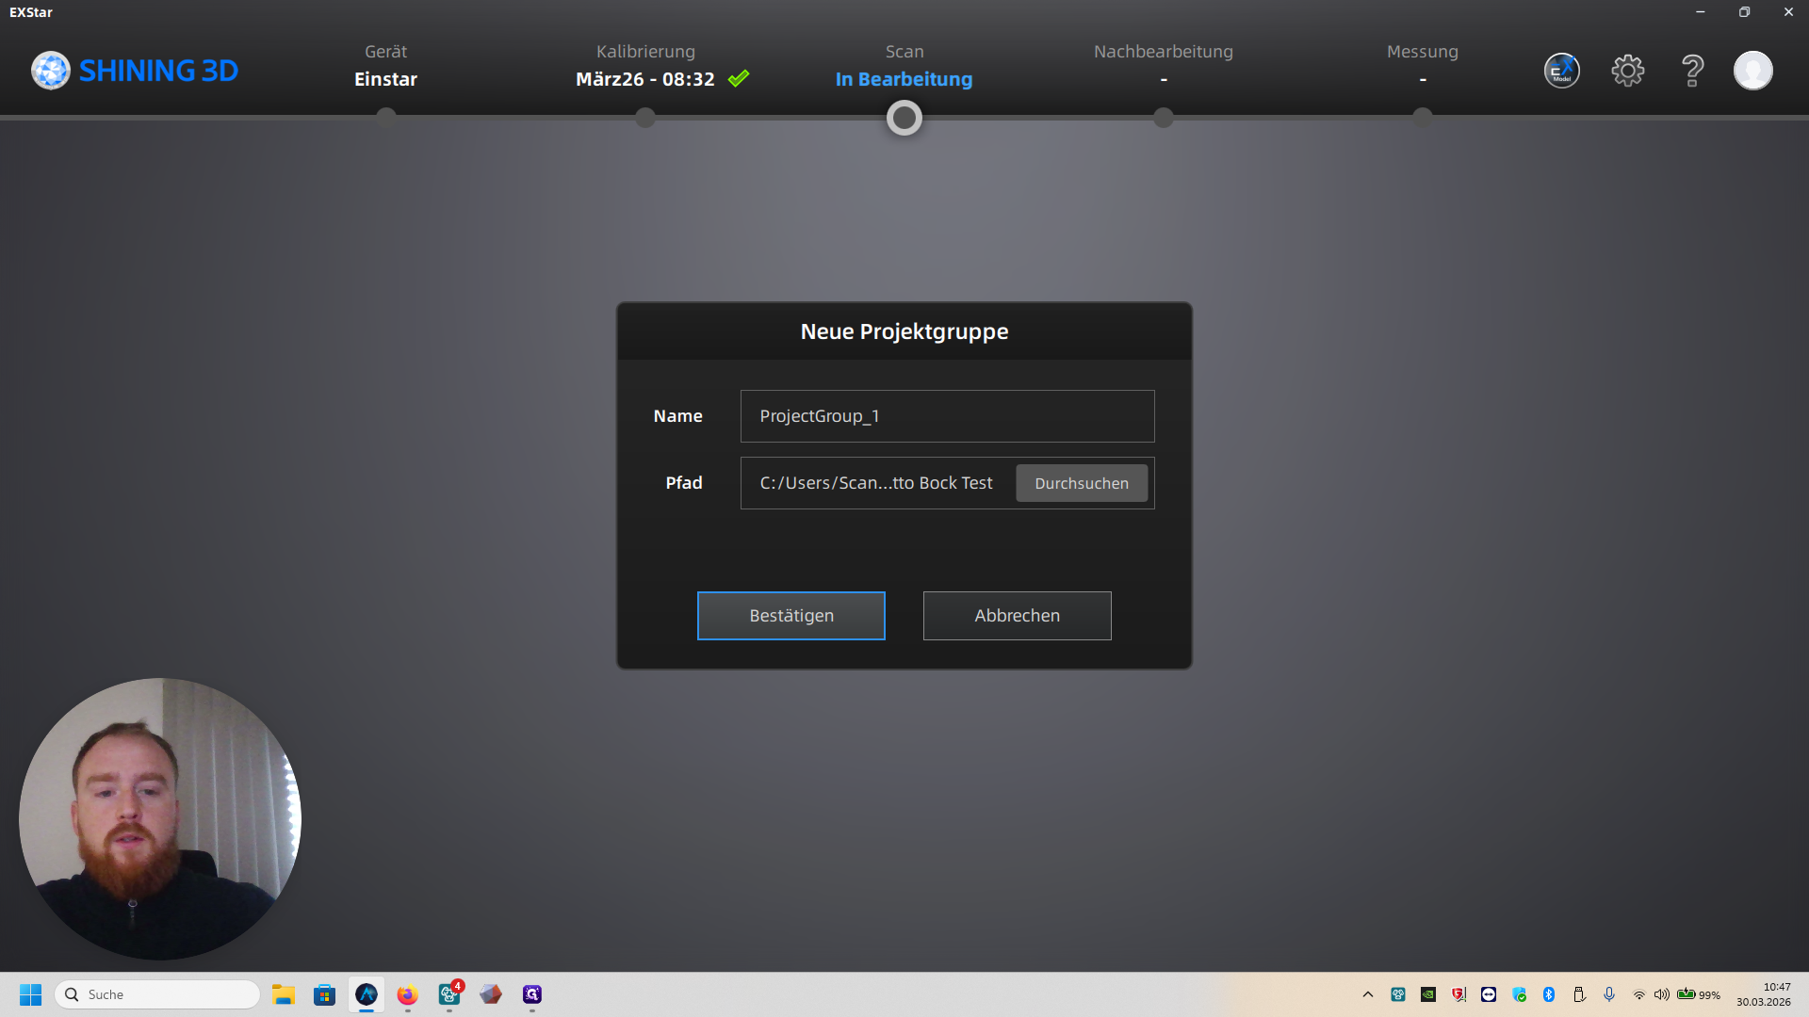Image resolution: width=1809 pixels, height=1017 pixels.
Task: Open Firefox from the taskbar
Action: [x=407, y=994]
